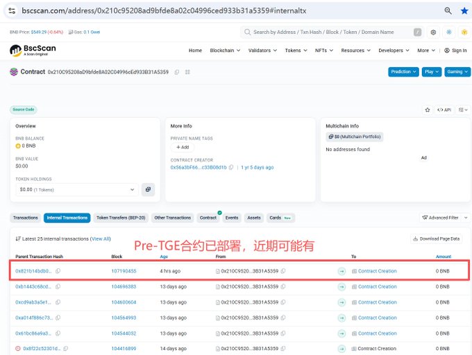Image resolution: width=472 pixels, height=355 pixels.
Task: Open the Tokens dropdown menu
Action: click(296, 51)
